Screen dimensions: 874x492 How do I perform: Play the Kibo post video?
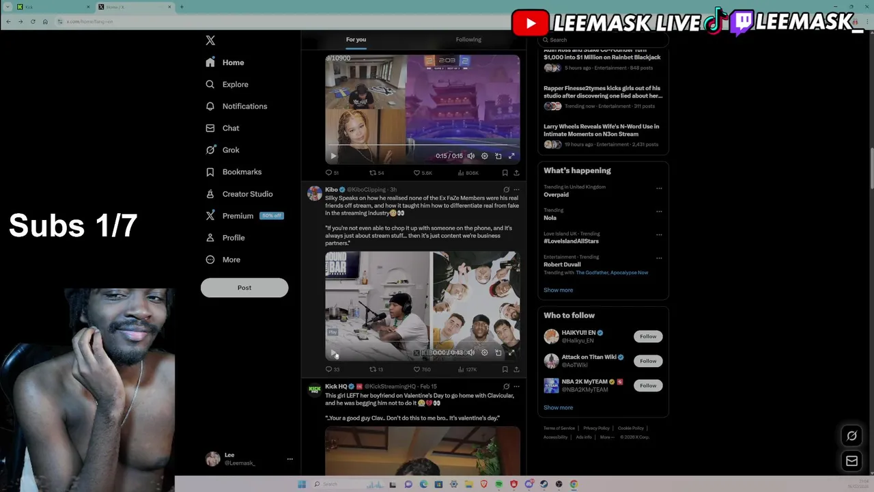pyautogui.click(x=333, y=353)
